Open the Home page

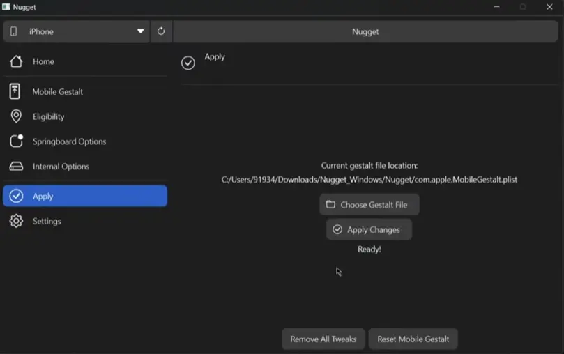click(x=85, y=61)
